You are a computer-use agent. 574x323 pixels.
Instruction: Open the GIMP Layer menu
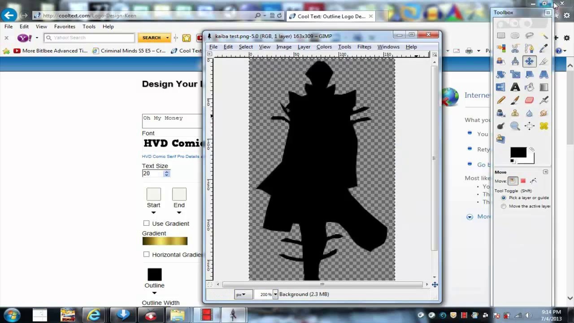304,47
